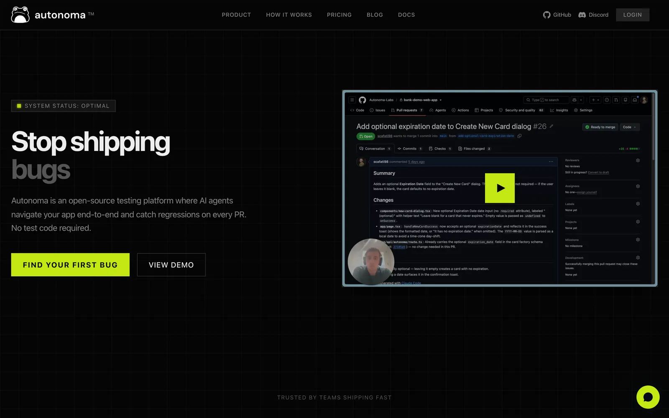Click the add-optional-card-expiration-date branch label
Viewport: 669px width, 418px height.
(x=486, y=136)
